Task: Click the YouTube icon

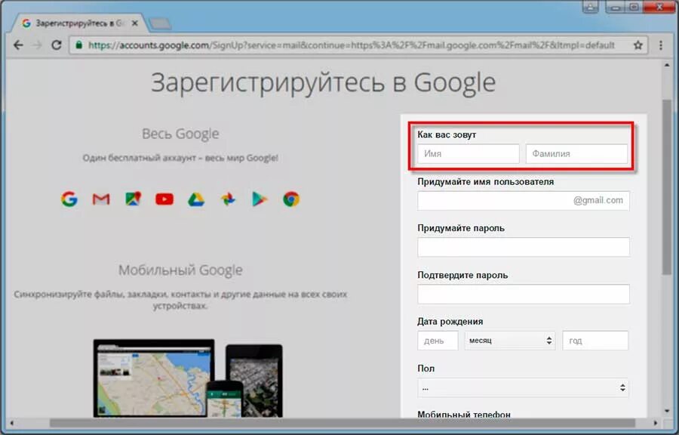Action: pyautogui.click(x=164, y=199)
